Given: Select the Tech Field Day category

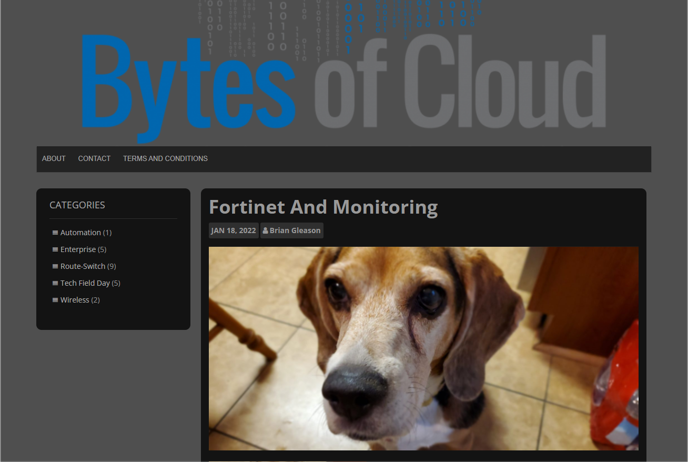Looking at the screenshot, I should coord(85,283).
